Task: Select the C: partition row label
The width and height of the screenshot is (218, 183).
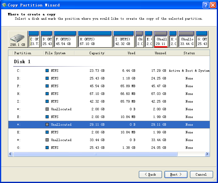Action: [19, 71]
